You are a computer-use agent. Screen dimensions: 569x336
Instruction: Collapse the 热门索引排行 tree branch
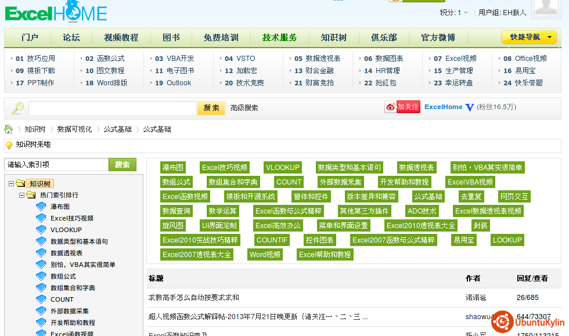point(21,195)
